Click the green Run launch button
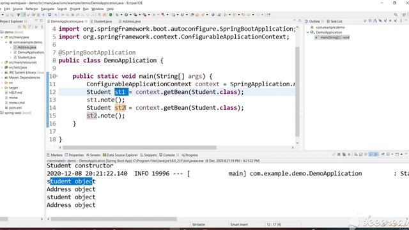The width and height of the screenshot is (409, 230). tap(126, 15)
